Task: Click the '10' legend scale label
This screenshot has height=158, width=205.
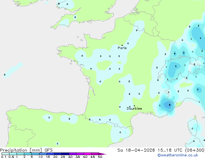Action: pos(40,157)
